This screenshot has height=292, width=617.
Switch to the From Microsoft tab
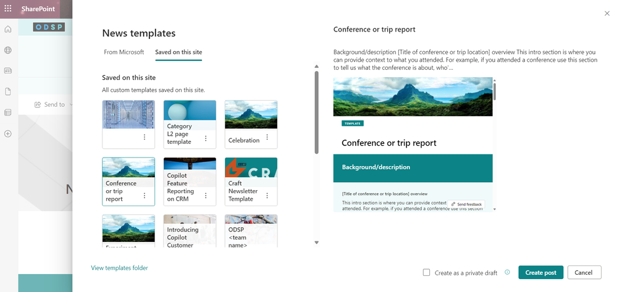pos(124,52)
